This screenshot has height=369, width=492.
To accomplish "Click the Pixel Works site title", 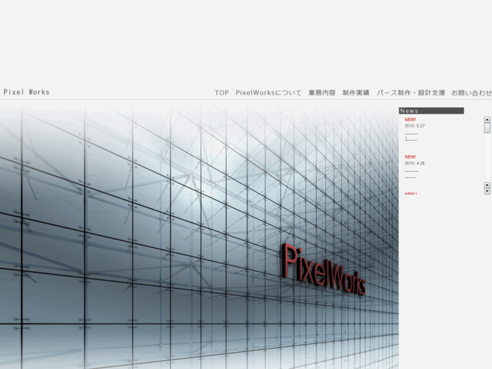I will click(x=26, y=92).
